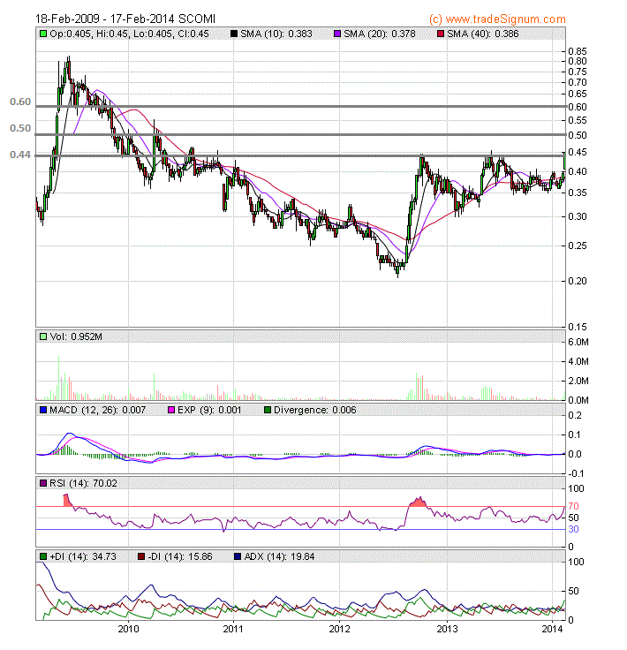Click the 'RSI (14): 70.02' label

point(83,483)
